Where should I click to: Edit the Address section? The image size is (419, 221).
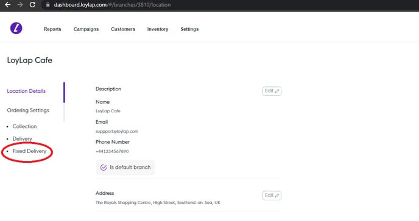pos(272,195)
